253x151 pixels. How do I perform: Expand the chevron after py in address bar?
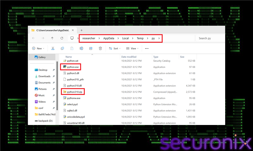[159, 38]
